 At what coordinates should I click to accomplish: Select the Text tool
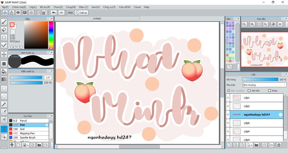pos(4,129)
